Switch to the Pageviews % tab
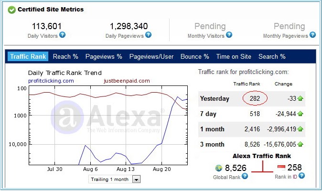322x191 pixels. pyautogui.click(x=104, y=56)
